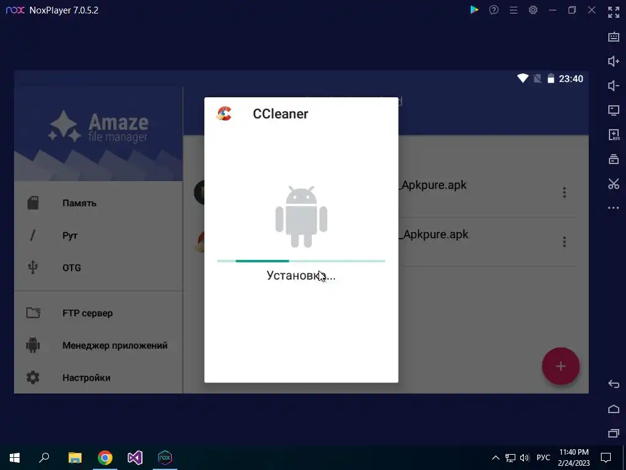Image resolution: width=626 pixels, height=470 pixels.
Task: Open Windows search from taskbar
Action: (44, 458)
